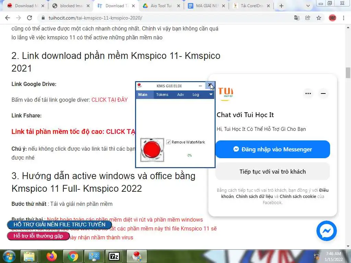Open a new tab with plus button

click(281, 6)
